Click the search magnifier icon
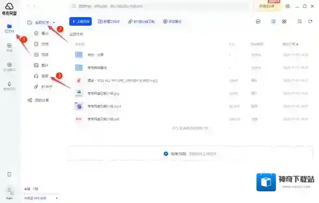319x203 pixels. click(x=74, y=6)
